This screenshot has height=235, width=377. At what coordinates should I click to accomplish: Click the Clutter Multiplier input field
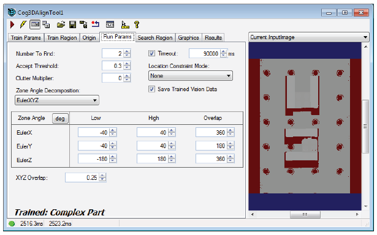(112, 78)
